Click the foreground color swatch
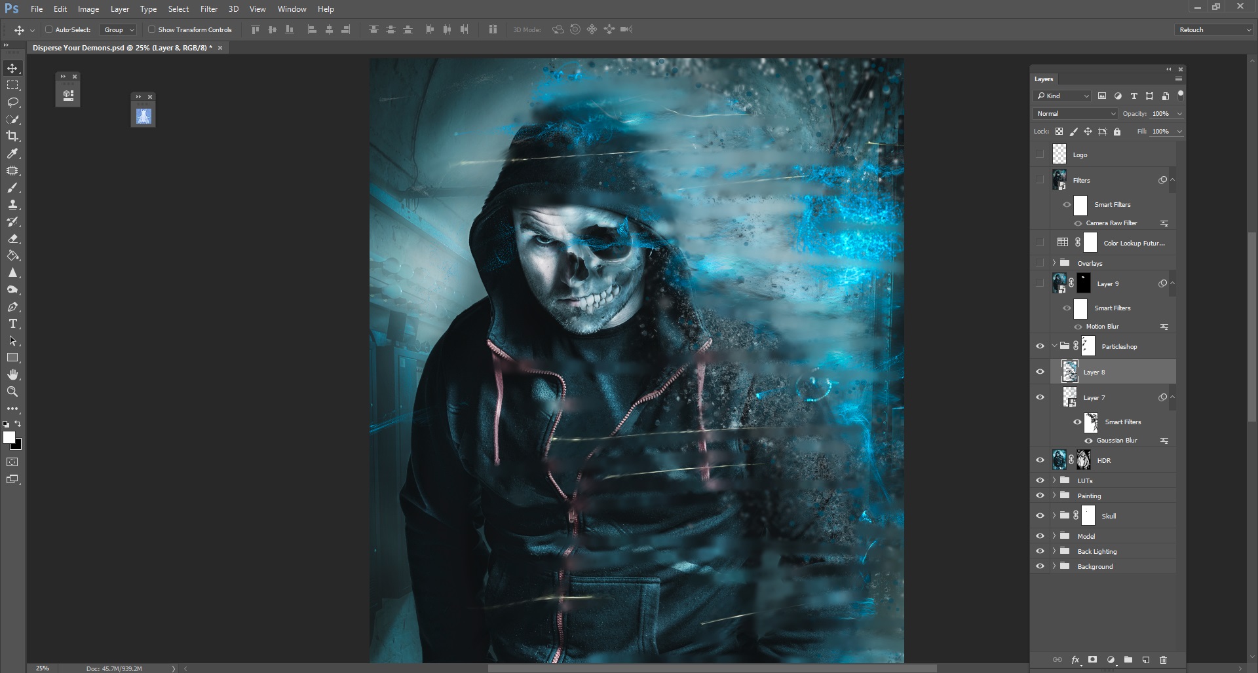This screenshot has height=673, width=1258. [x=9, y=437]
